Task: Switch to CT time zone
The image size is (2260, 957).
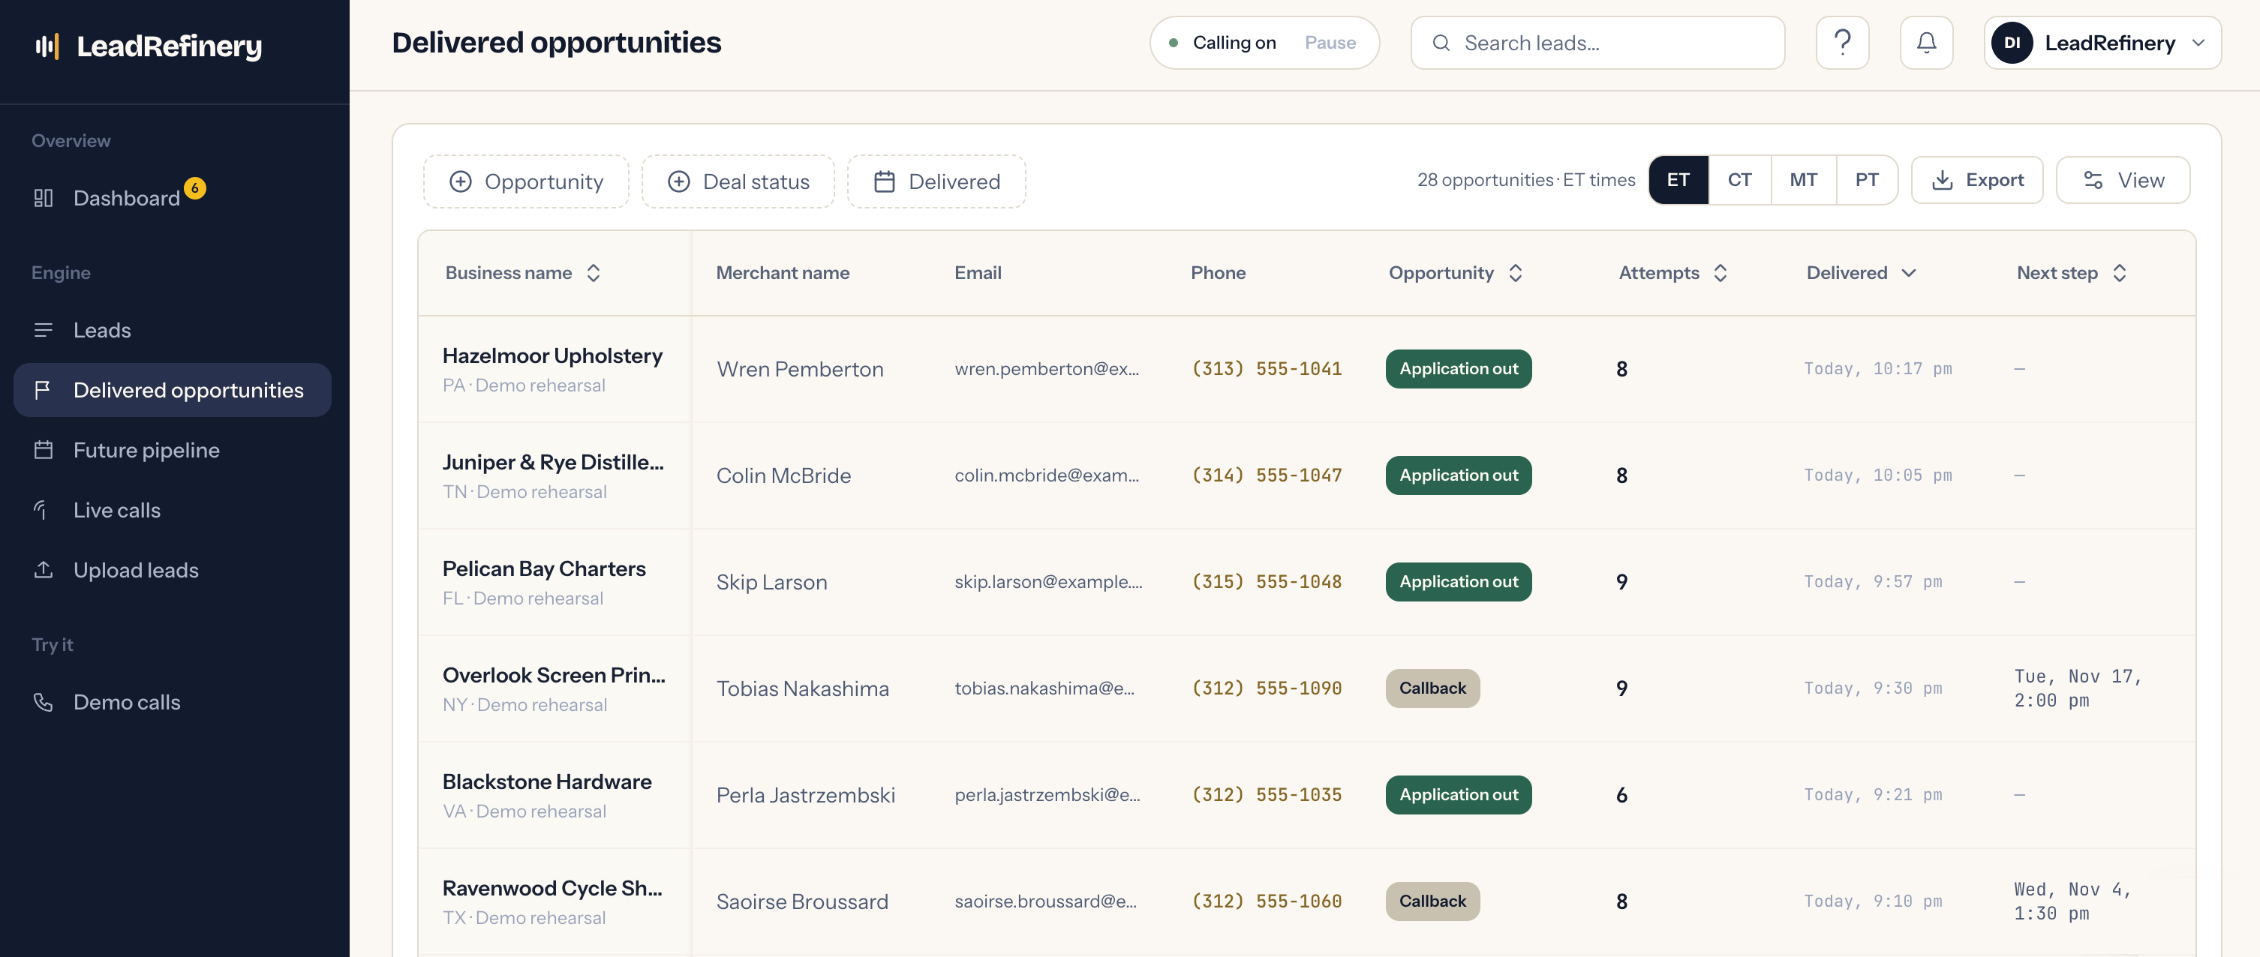Action: [x=1739, y=180]
